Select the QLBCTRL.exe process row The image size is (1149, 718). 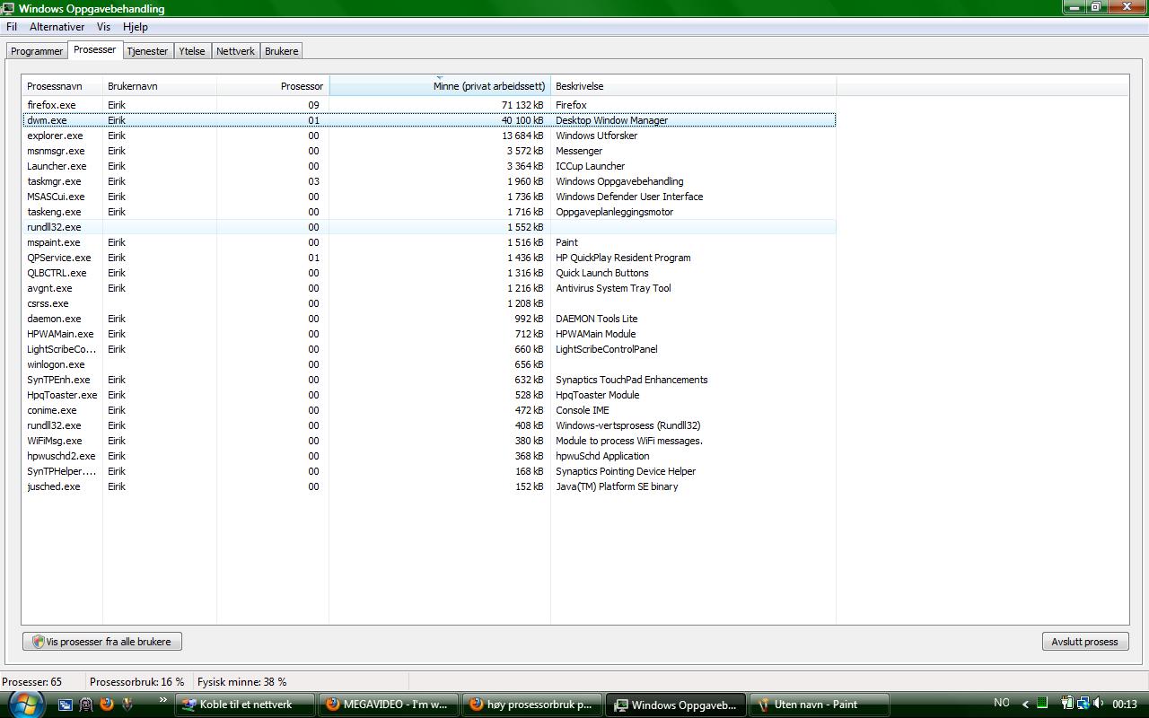pos(429,273)
